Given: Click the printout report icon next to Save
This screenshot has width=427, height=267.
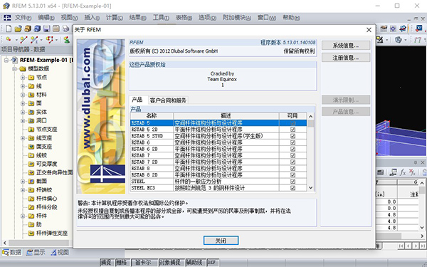Looking at the screenshot, I should 56,28.
